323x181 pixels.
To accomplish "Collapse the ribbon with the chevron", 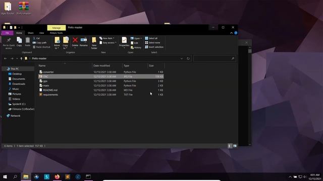I will tap(231, 33).
